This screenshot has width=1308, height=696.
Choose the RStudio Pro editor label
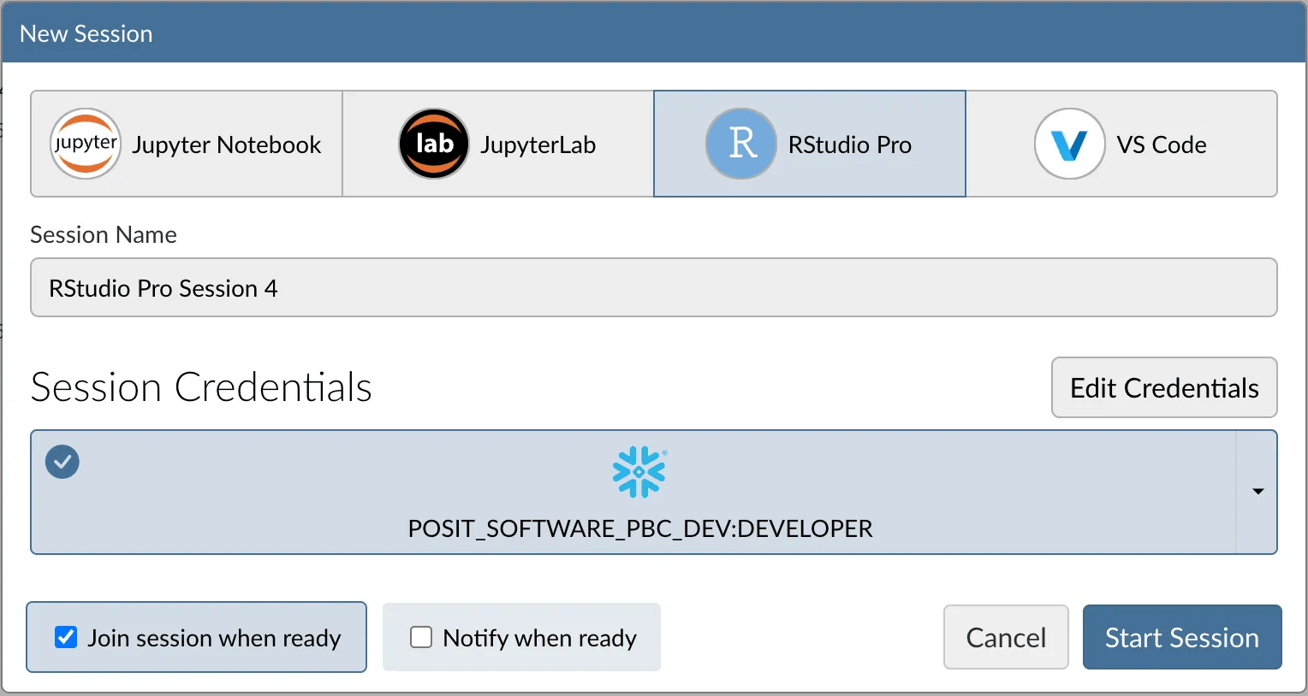point(849,145)
